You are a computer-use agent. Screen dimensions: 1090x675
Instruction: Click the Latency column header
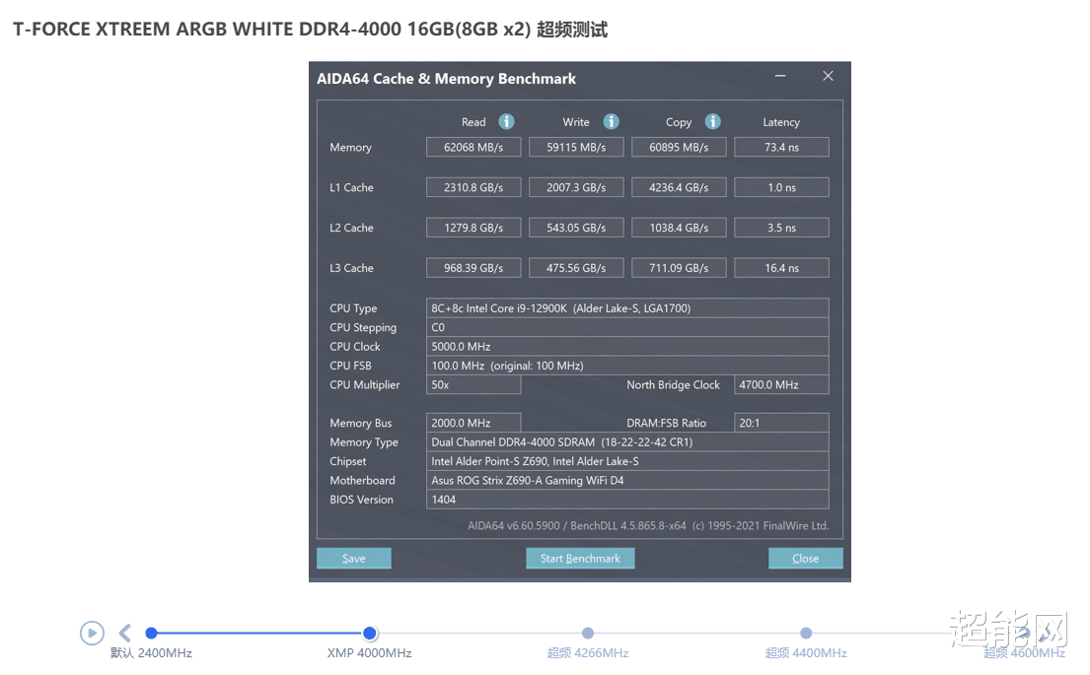[781, 122]
